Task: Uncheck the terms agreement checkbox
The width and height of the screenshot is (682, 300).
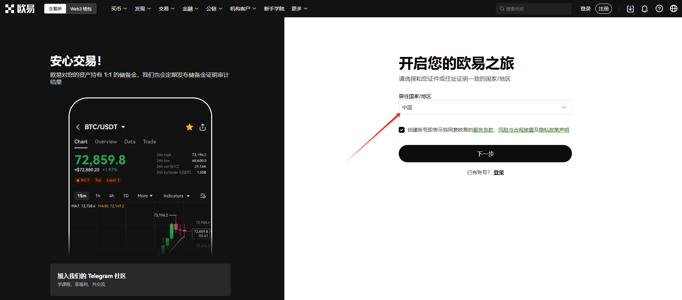Action: pos(402,130)
